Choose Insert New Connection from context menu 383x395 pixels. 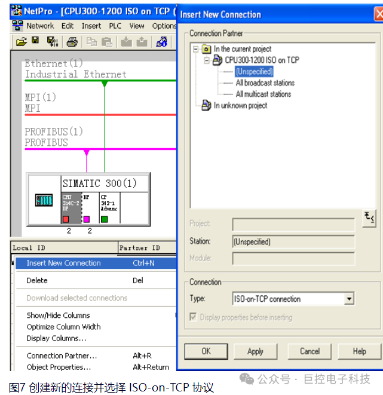pyautogui.click(x=96, y=263)
